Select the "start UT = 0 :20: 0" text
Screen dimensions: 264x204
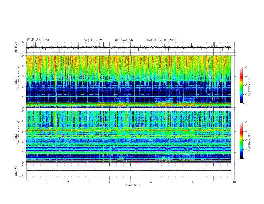pyautogui.click(x=161, y=40)
